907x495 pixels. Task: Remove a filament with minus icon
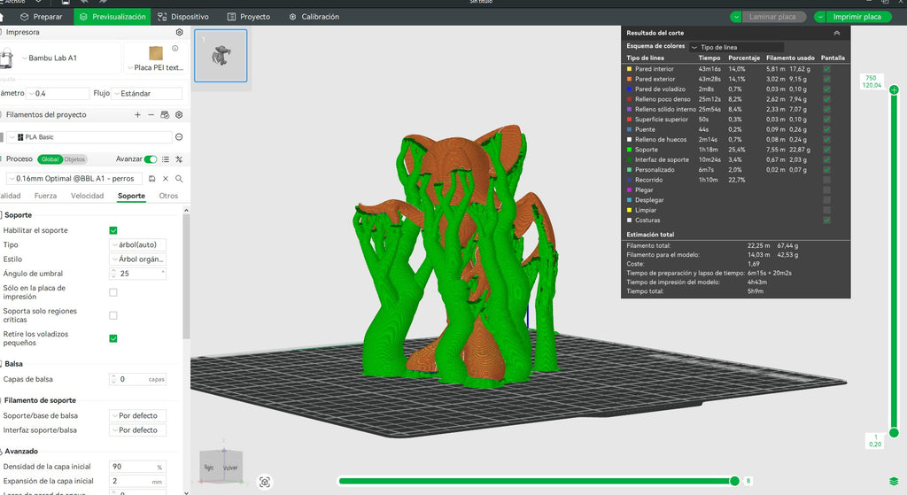pyautogui.click(x=151, y=114)
